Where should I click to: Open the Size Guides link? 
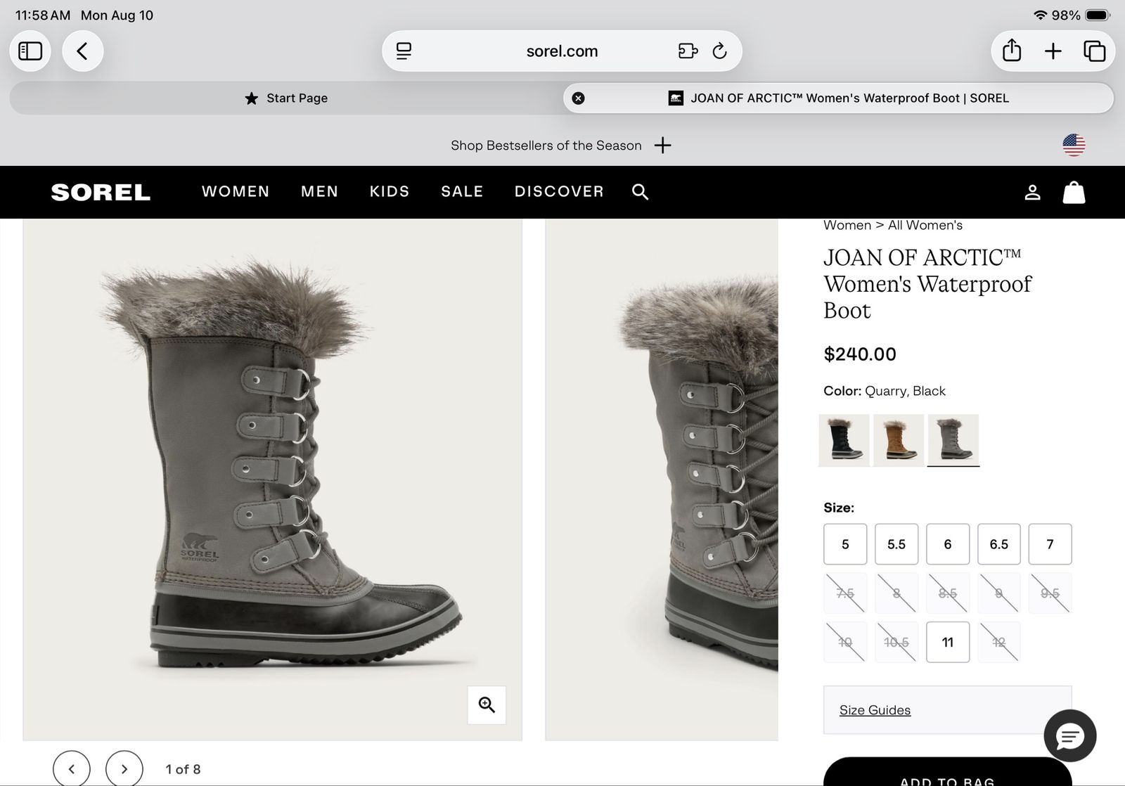click(x=875, y=710)
